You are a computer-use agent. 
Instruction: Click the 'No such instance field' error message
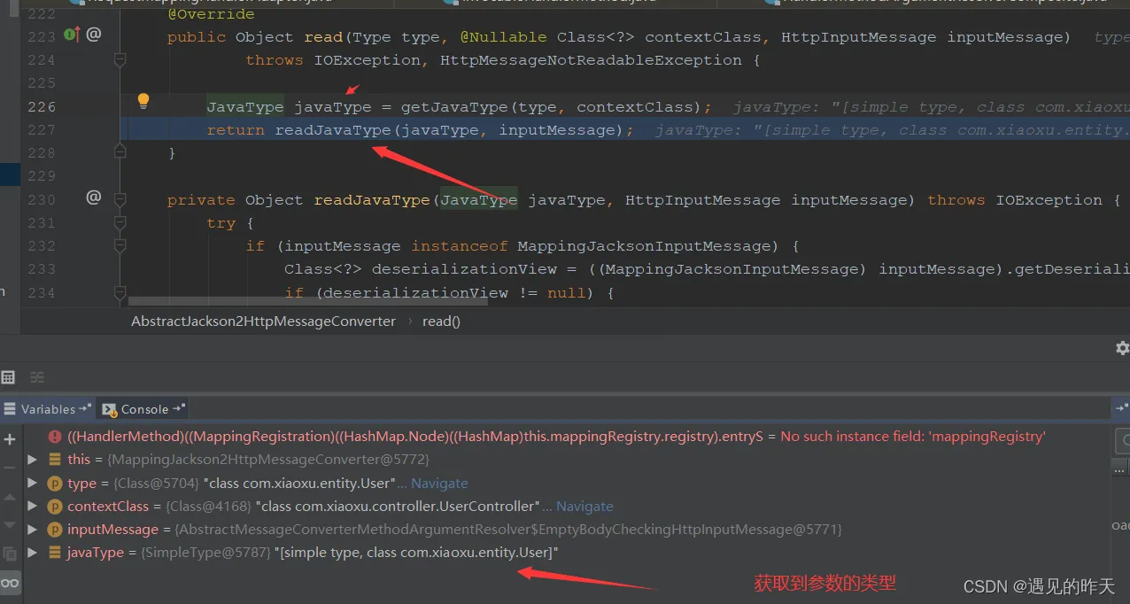point(913,437)
